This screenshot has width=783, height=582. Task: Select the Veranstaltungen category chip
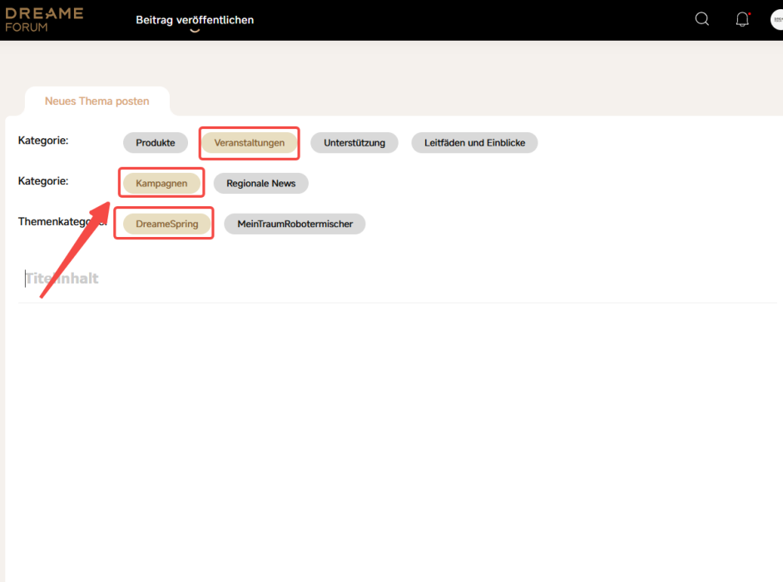pos(249,143)
